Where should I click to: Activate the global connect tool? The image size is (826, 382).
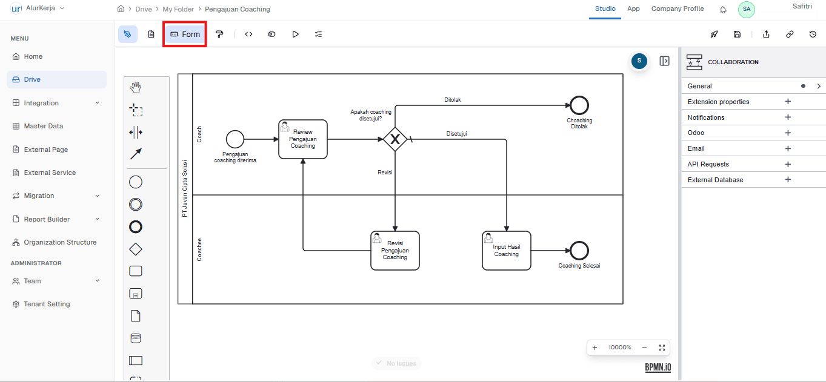[x=135, y=154]
